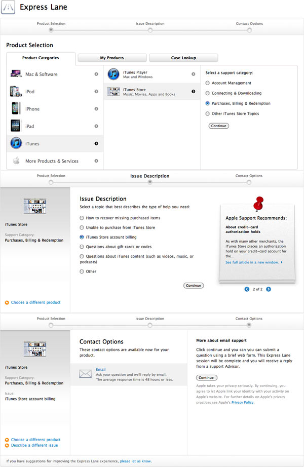Click the iTunes Store thumbnail in Contact Options

coord(35,348)
